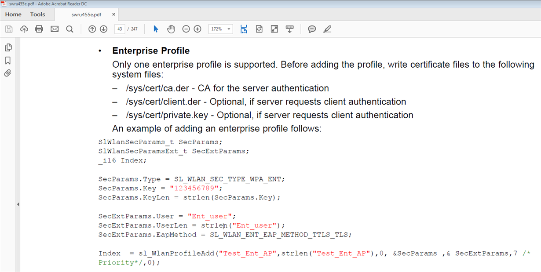
Task: Send file by email icon
Action: 55,29
